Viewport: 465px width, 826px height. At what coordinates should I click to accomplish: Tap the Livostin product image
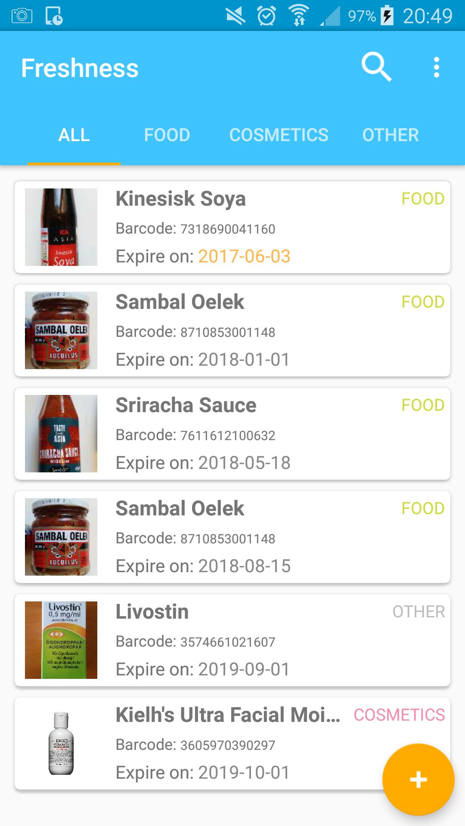coord(61,640)
